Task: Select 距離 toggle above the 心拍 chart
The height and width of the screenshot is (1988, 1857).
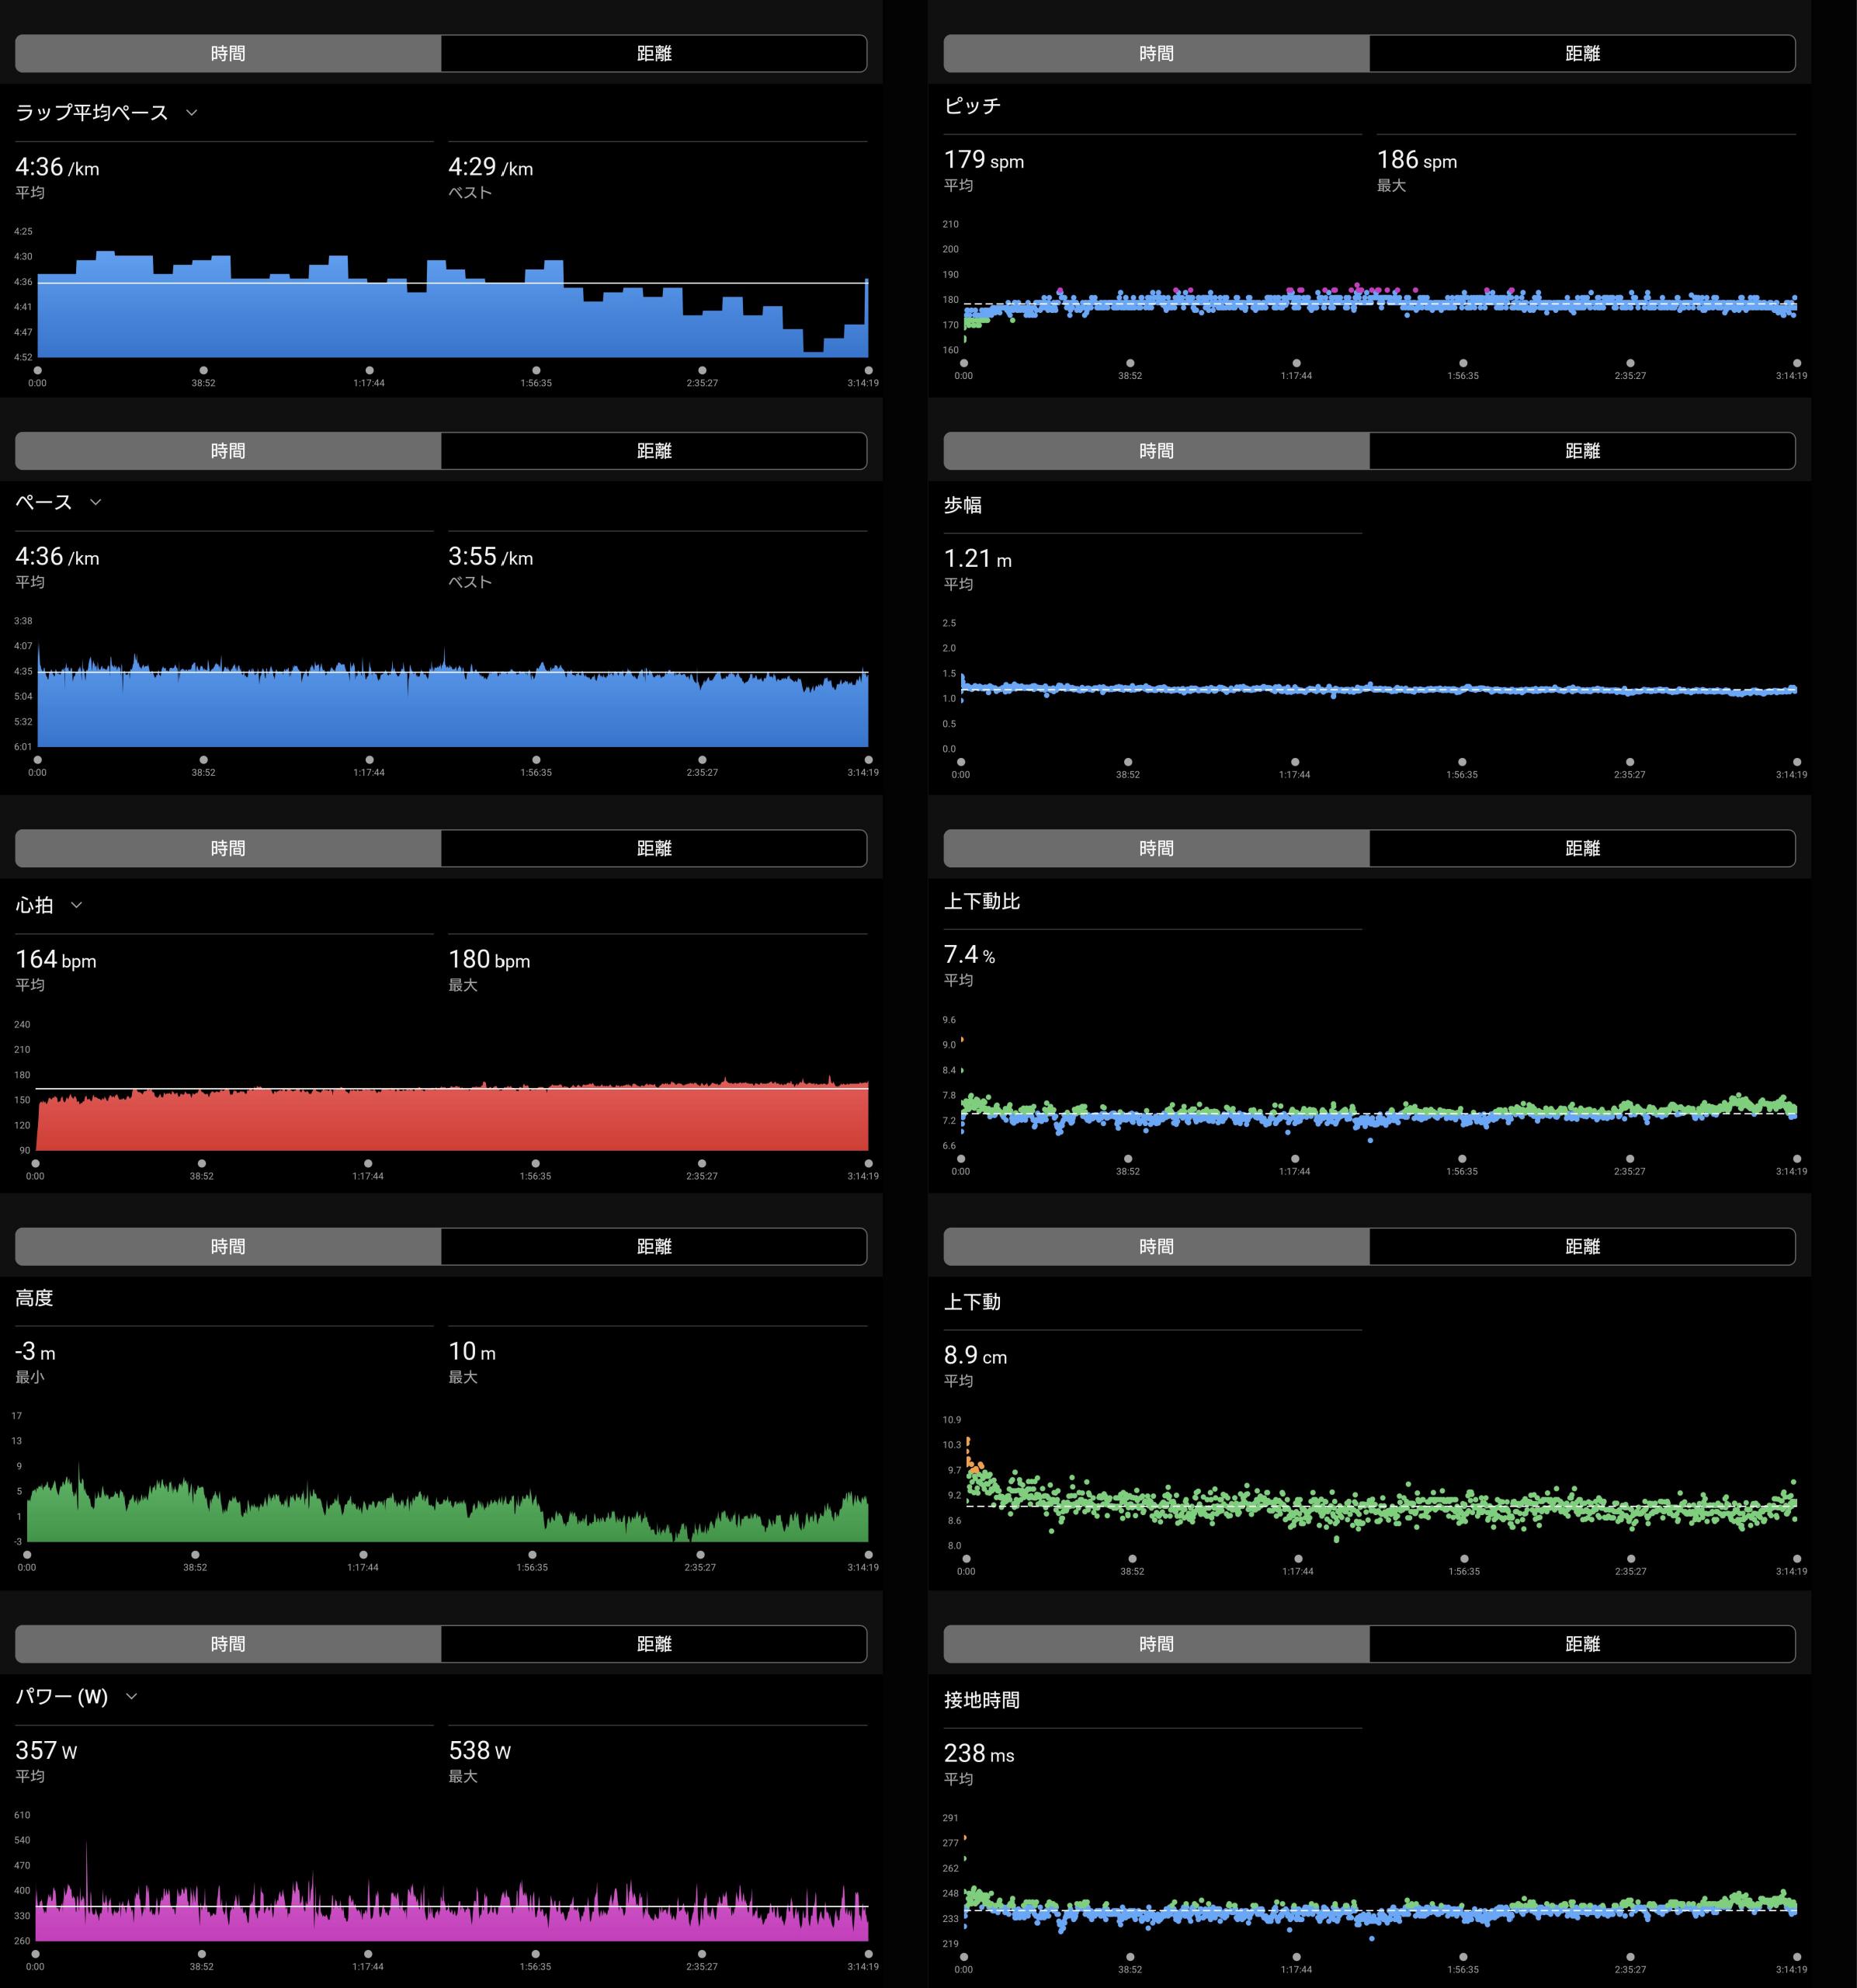Action: pos(654,848)
